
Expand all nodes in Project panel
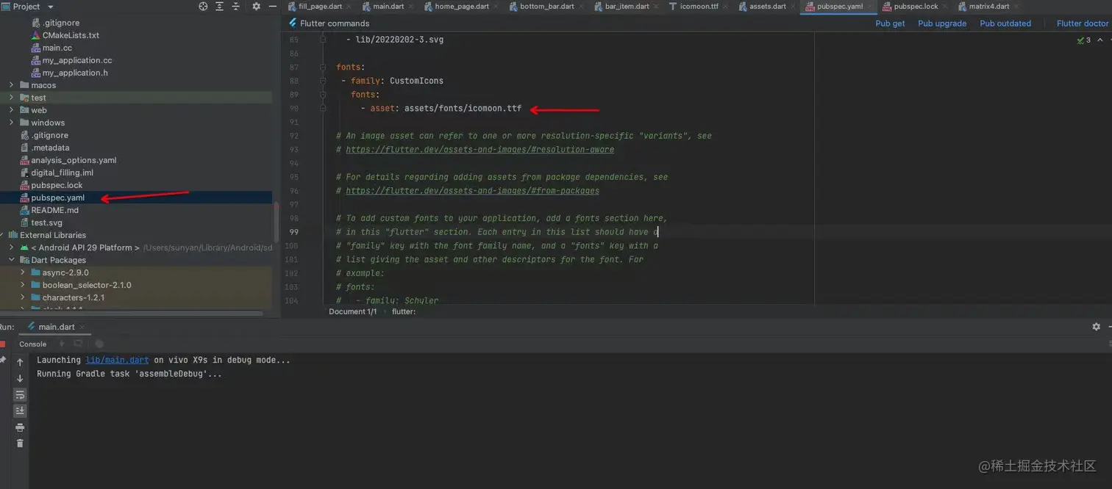(220, 7)
